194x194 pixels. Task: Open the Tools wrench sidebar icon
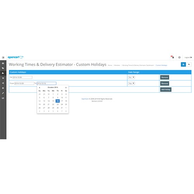3,93
